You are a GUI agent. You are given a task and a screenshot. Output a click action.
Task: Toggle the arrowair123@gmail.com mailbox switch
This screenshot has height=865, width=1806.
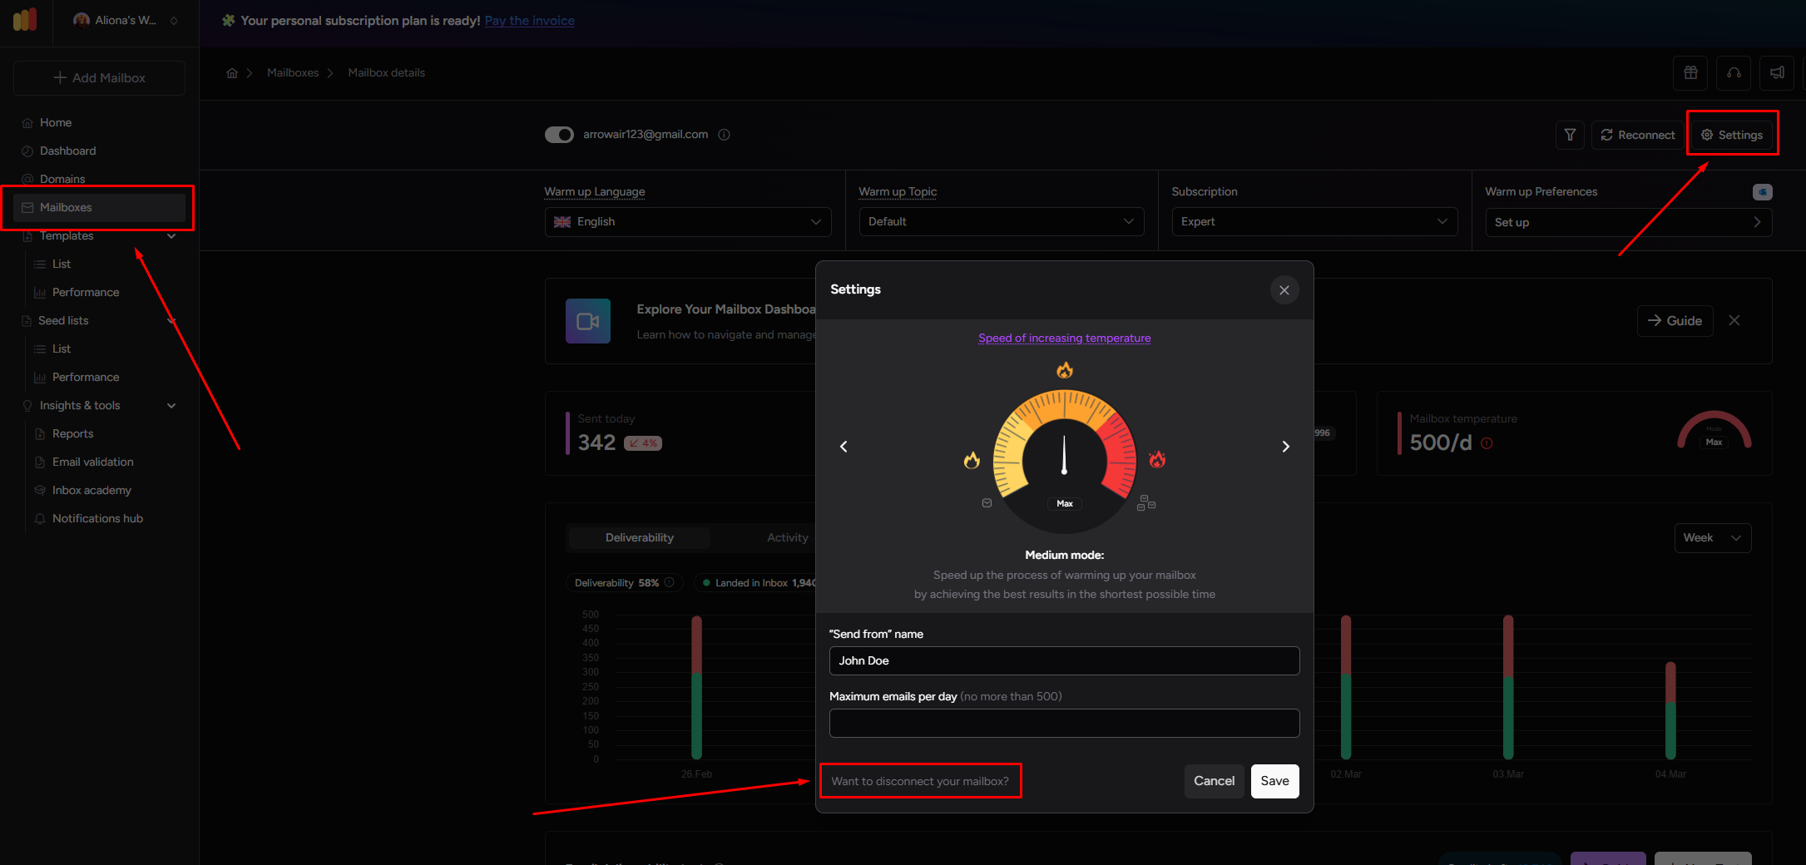click(x=559, y=135)
